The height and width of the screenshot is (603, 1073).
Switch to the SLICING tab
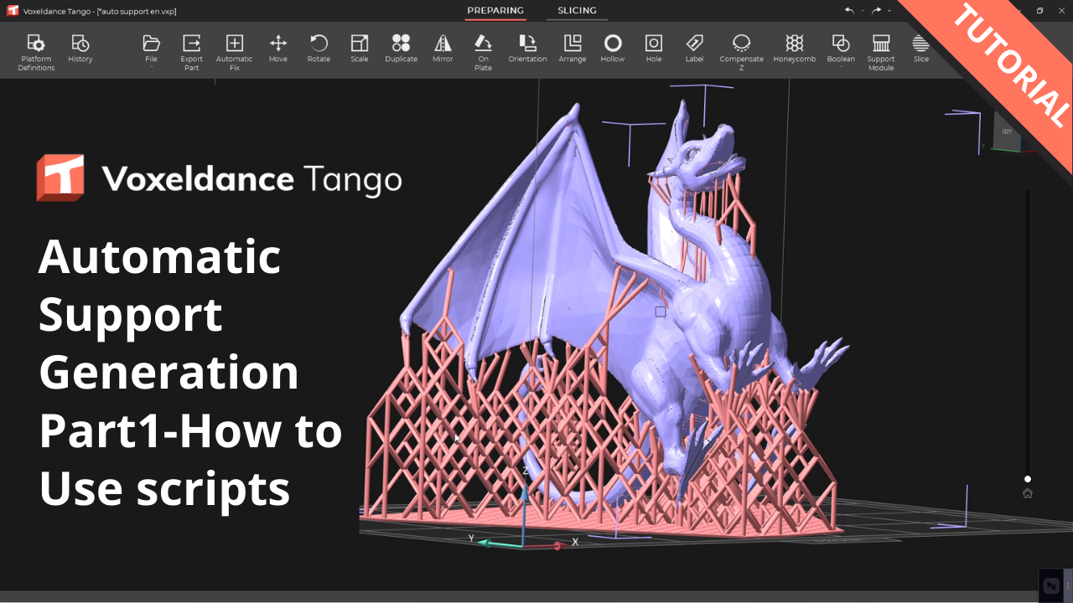(x=578, y=11)
